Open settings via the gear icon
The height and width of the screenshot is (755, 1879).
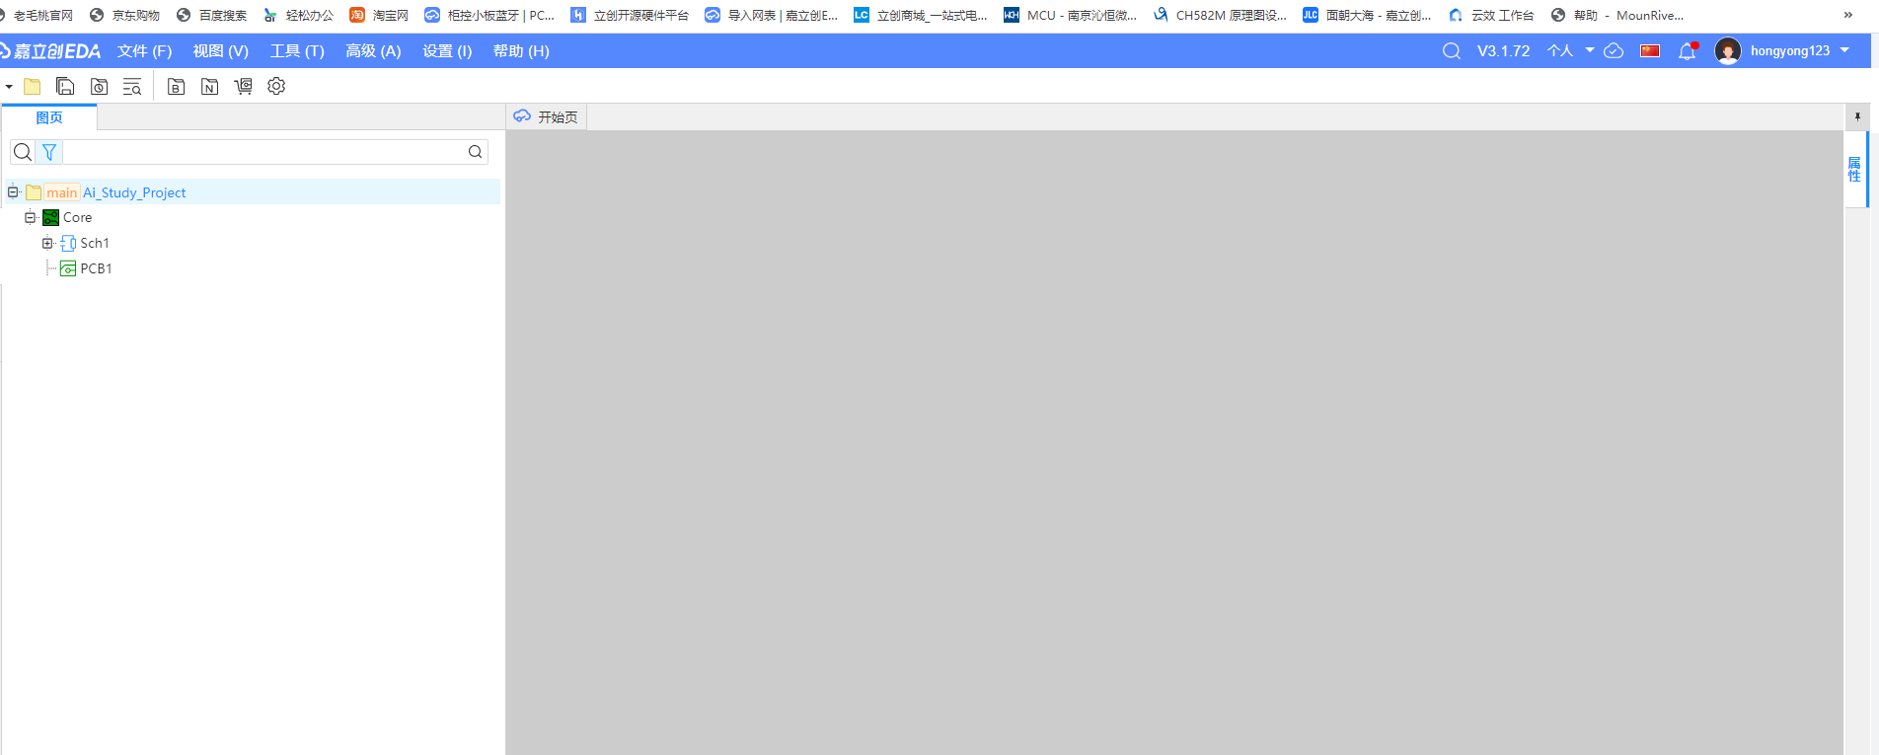[276, 87]
